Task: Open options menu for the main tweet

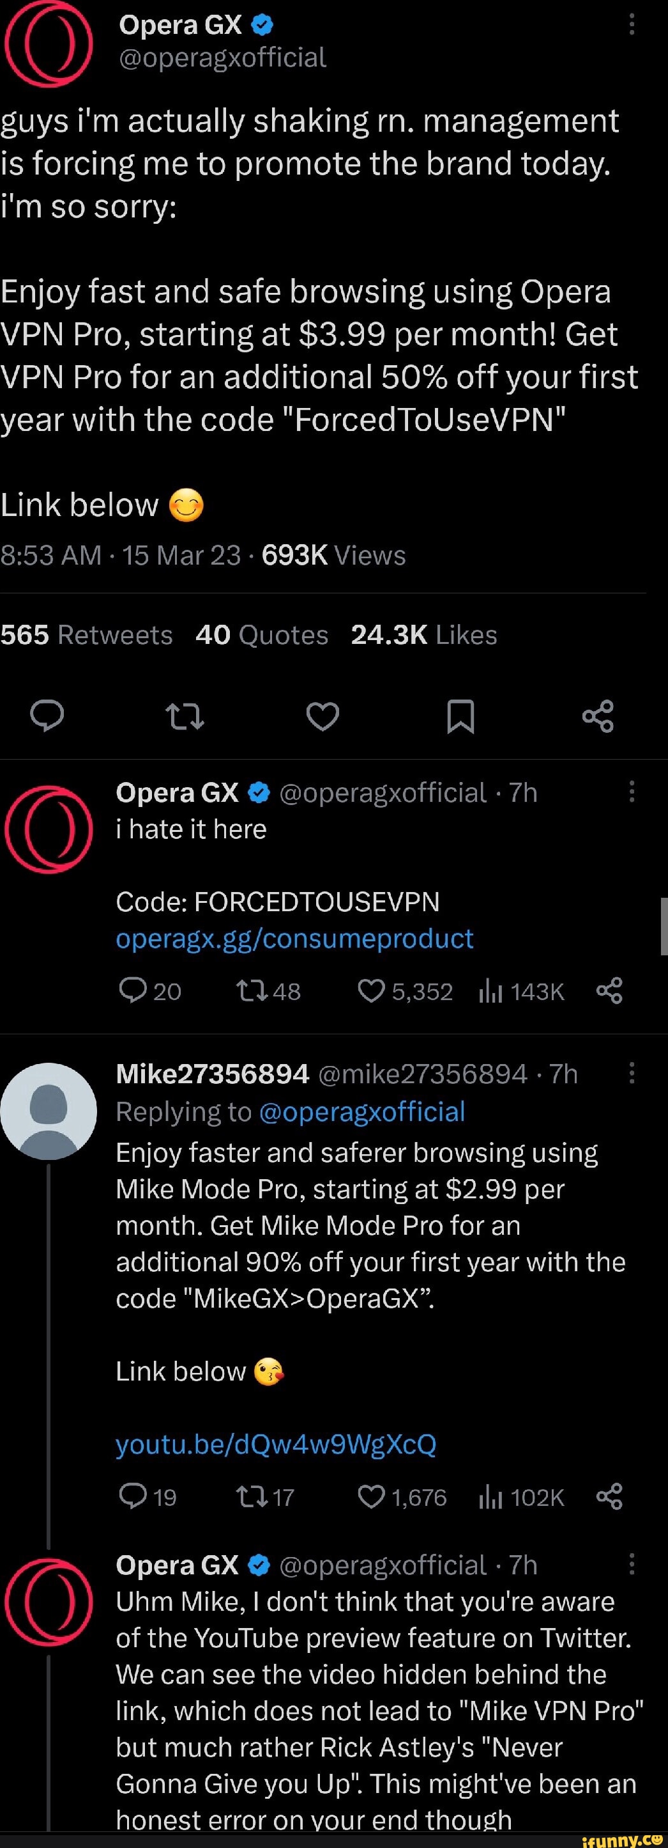Action: click(631, 24)
